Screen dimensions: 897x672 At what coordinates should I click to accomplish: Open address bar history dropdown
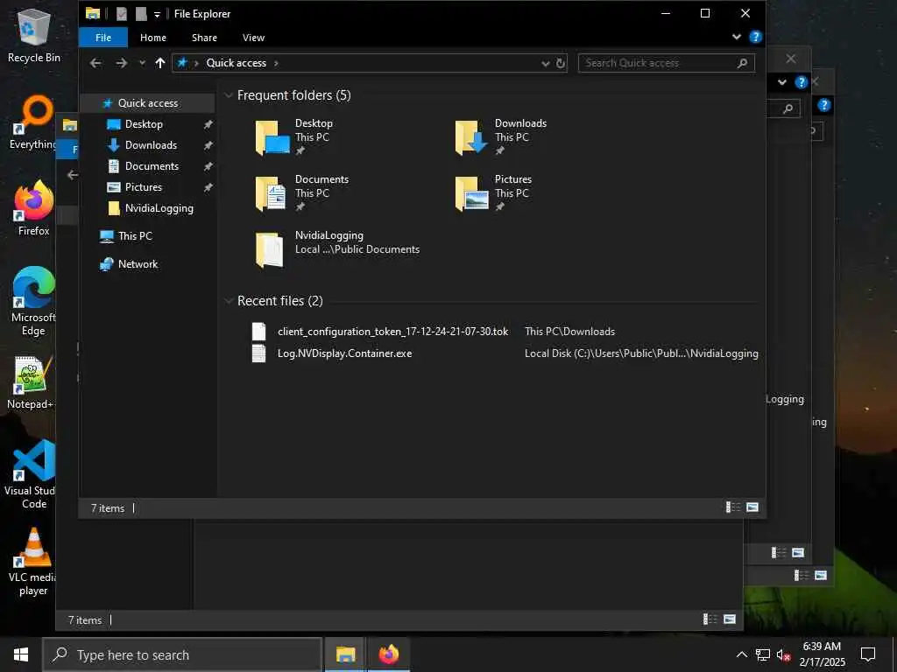coord(545,63)
